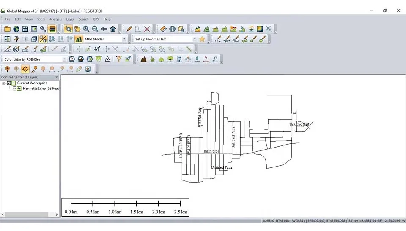Activate the Feature Info tool
This screenshot has width=406, height=231.
tap(172, 29)
